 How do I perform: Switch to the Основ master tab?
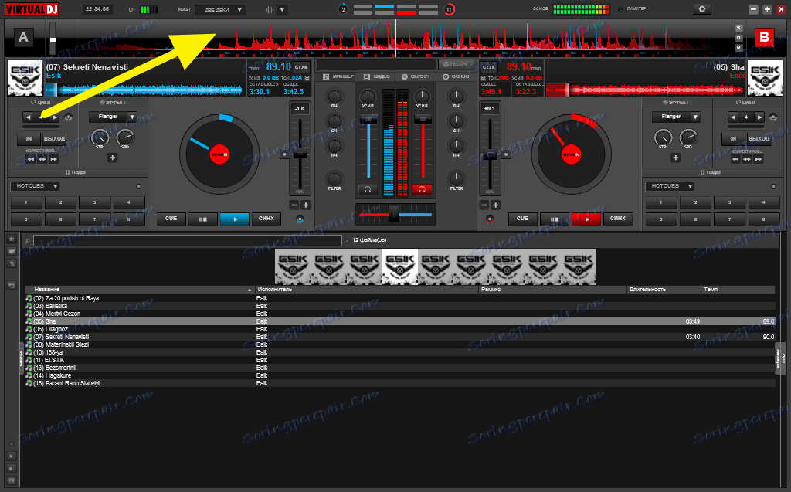[456, 76]
